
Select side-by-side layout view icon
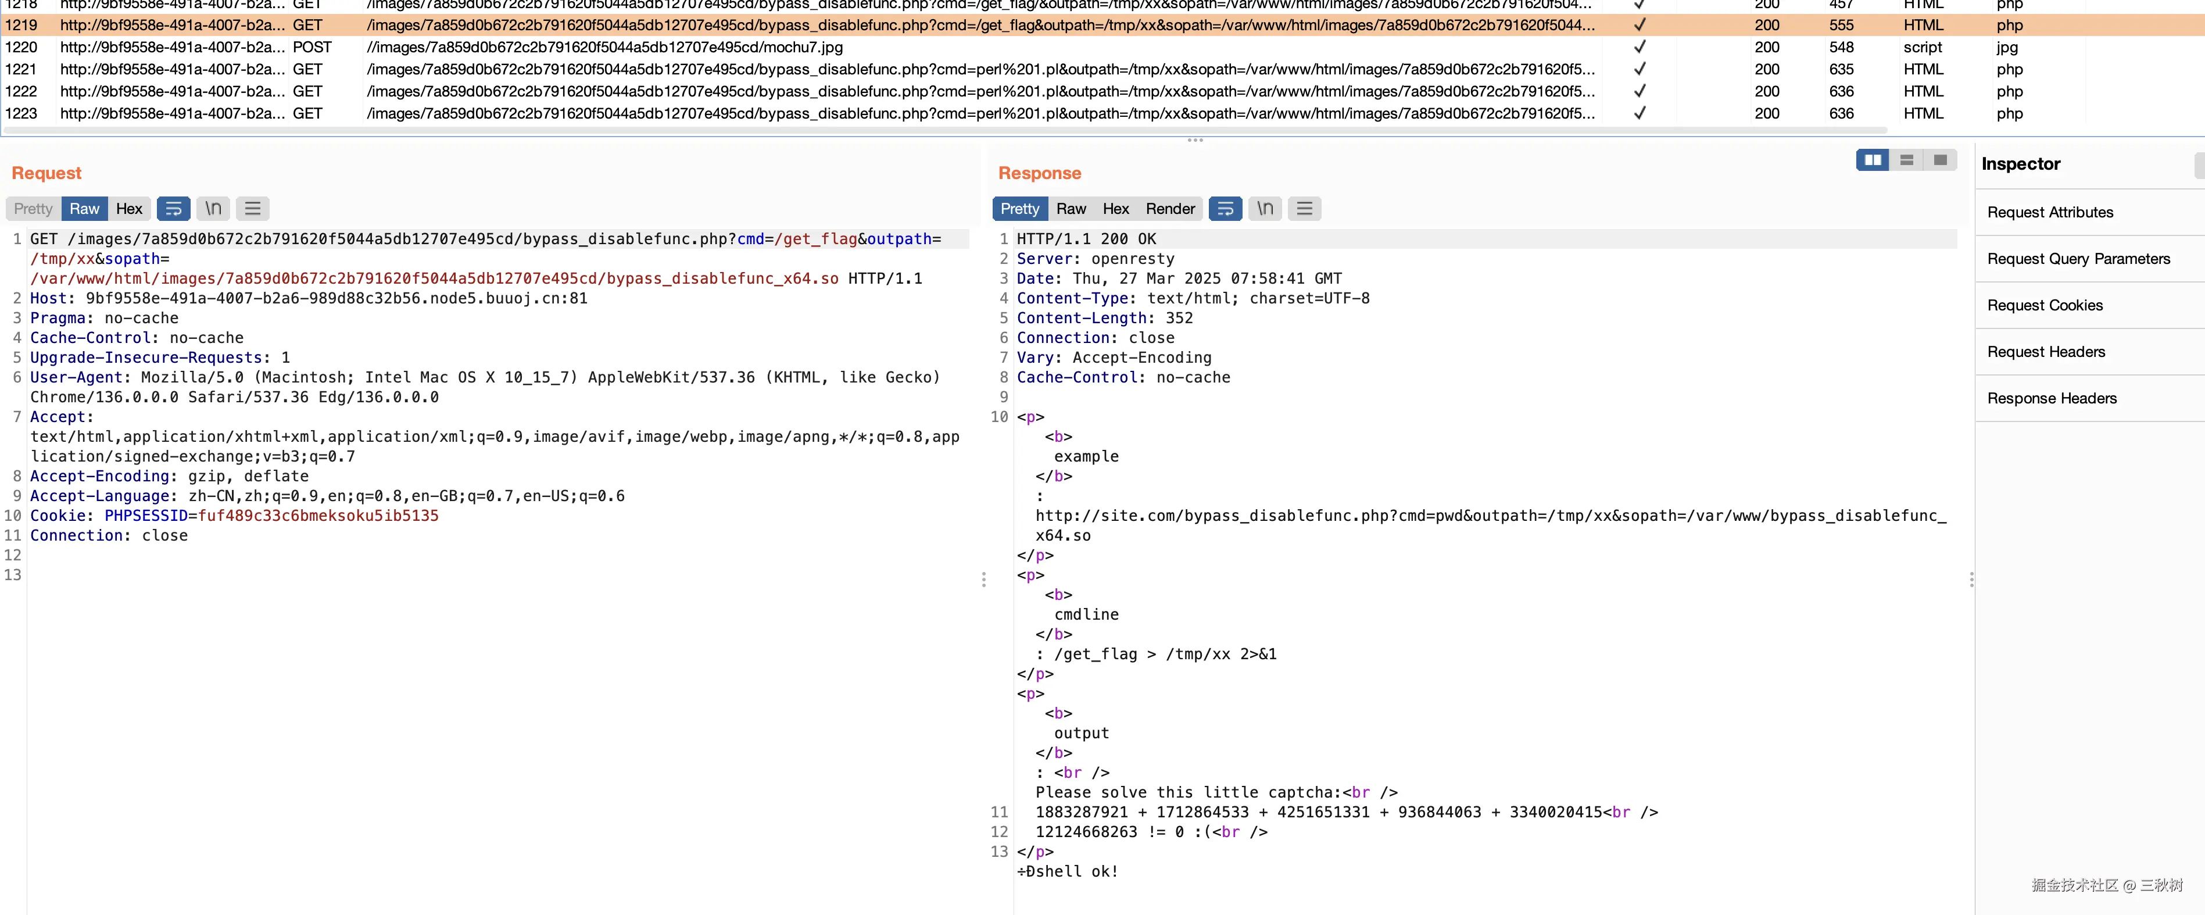point(1872,160)
